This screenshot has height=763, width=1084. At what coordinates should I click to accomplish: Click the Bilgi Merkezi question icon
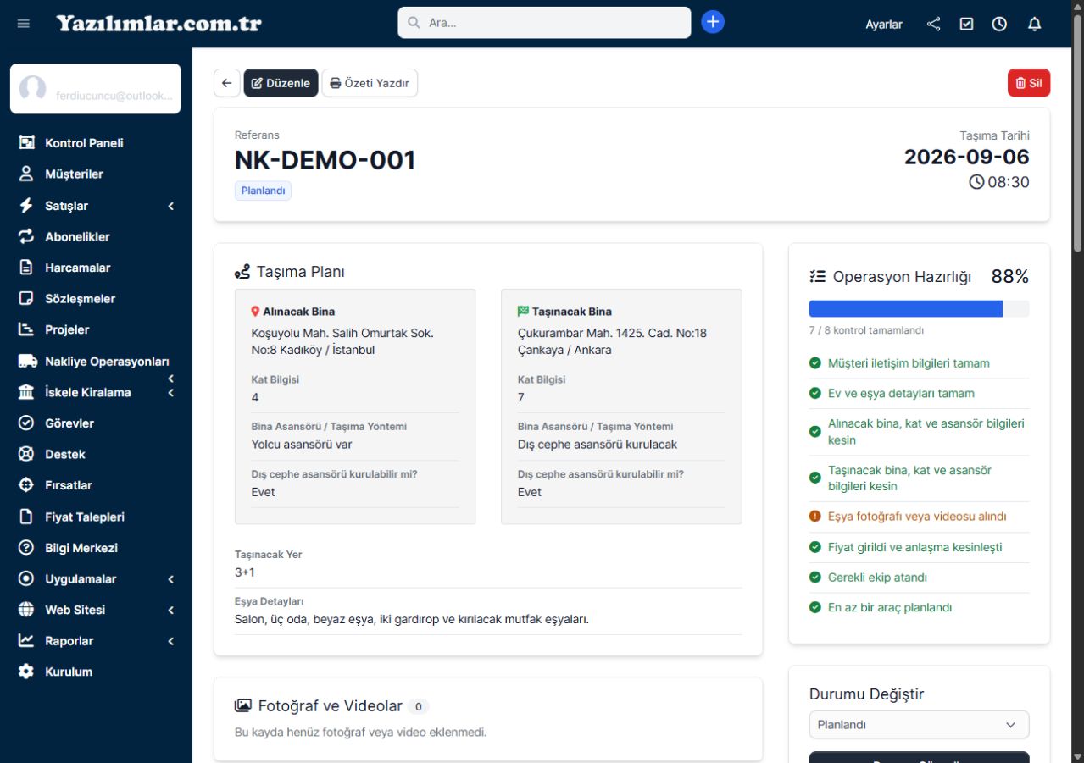click(26, 548)
